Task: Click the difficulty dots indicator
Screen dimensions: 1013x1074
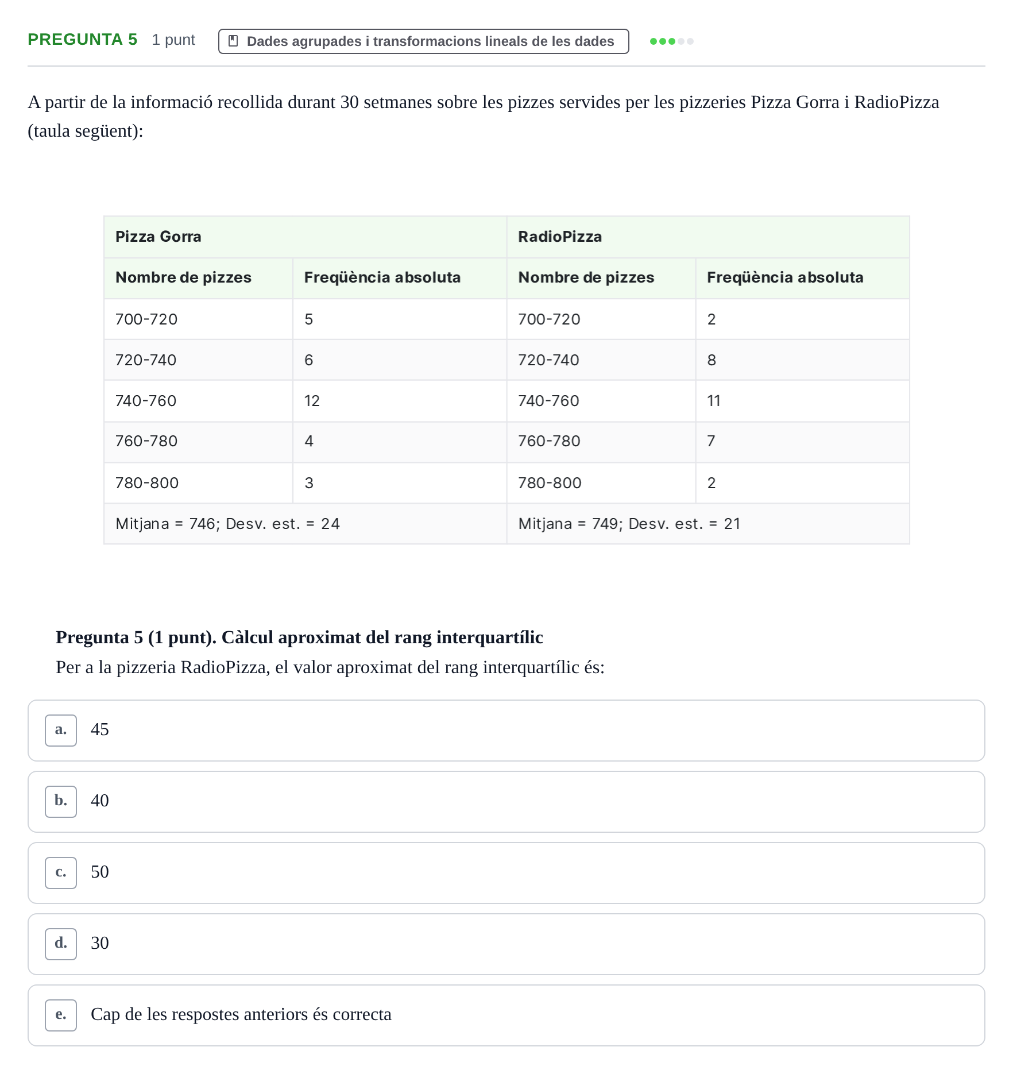Action: click(x=671, y=41)
